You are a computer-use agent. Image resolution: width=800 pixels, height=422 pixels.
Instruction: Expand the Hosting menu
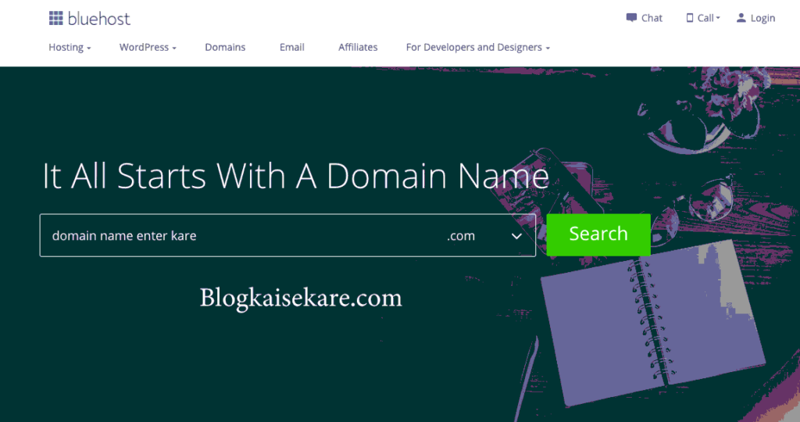point(70,48)
